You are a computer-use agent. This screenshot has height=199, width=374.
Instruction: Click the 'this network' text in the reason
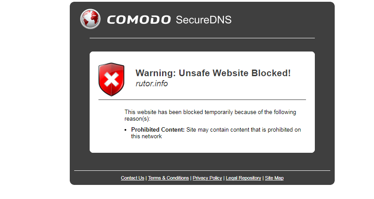146,136
